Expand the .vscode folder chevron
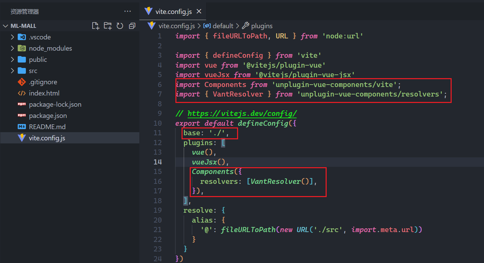This screenshot has width=484, height=263. coord(12,37)
